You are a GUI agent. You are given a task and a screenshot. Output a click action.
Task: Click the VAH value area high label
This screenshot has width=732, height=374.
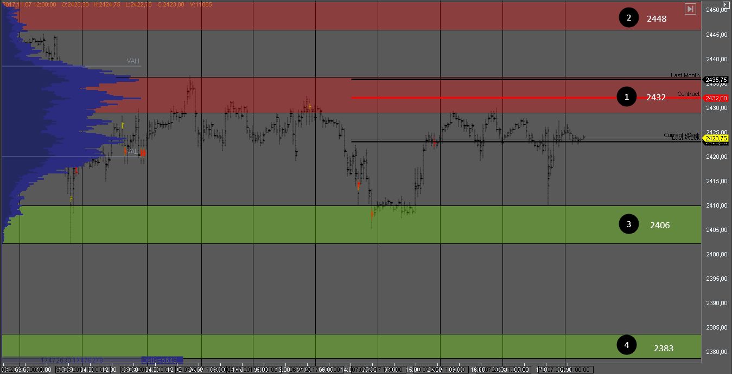pyautogui.click(x=133, y=61)
